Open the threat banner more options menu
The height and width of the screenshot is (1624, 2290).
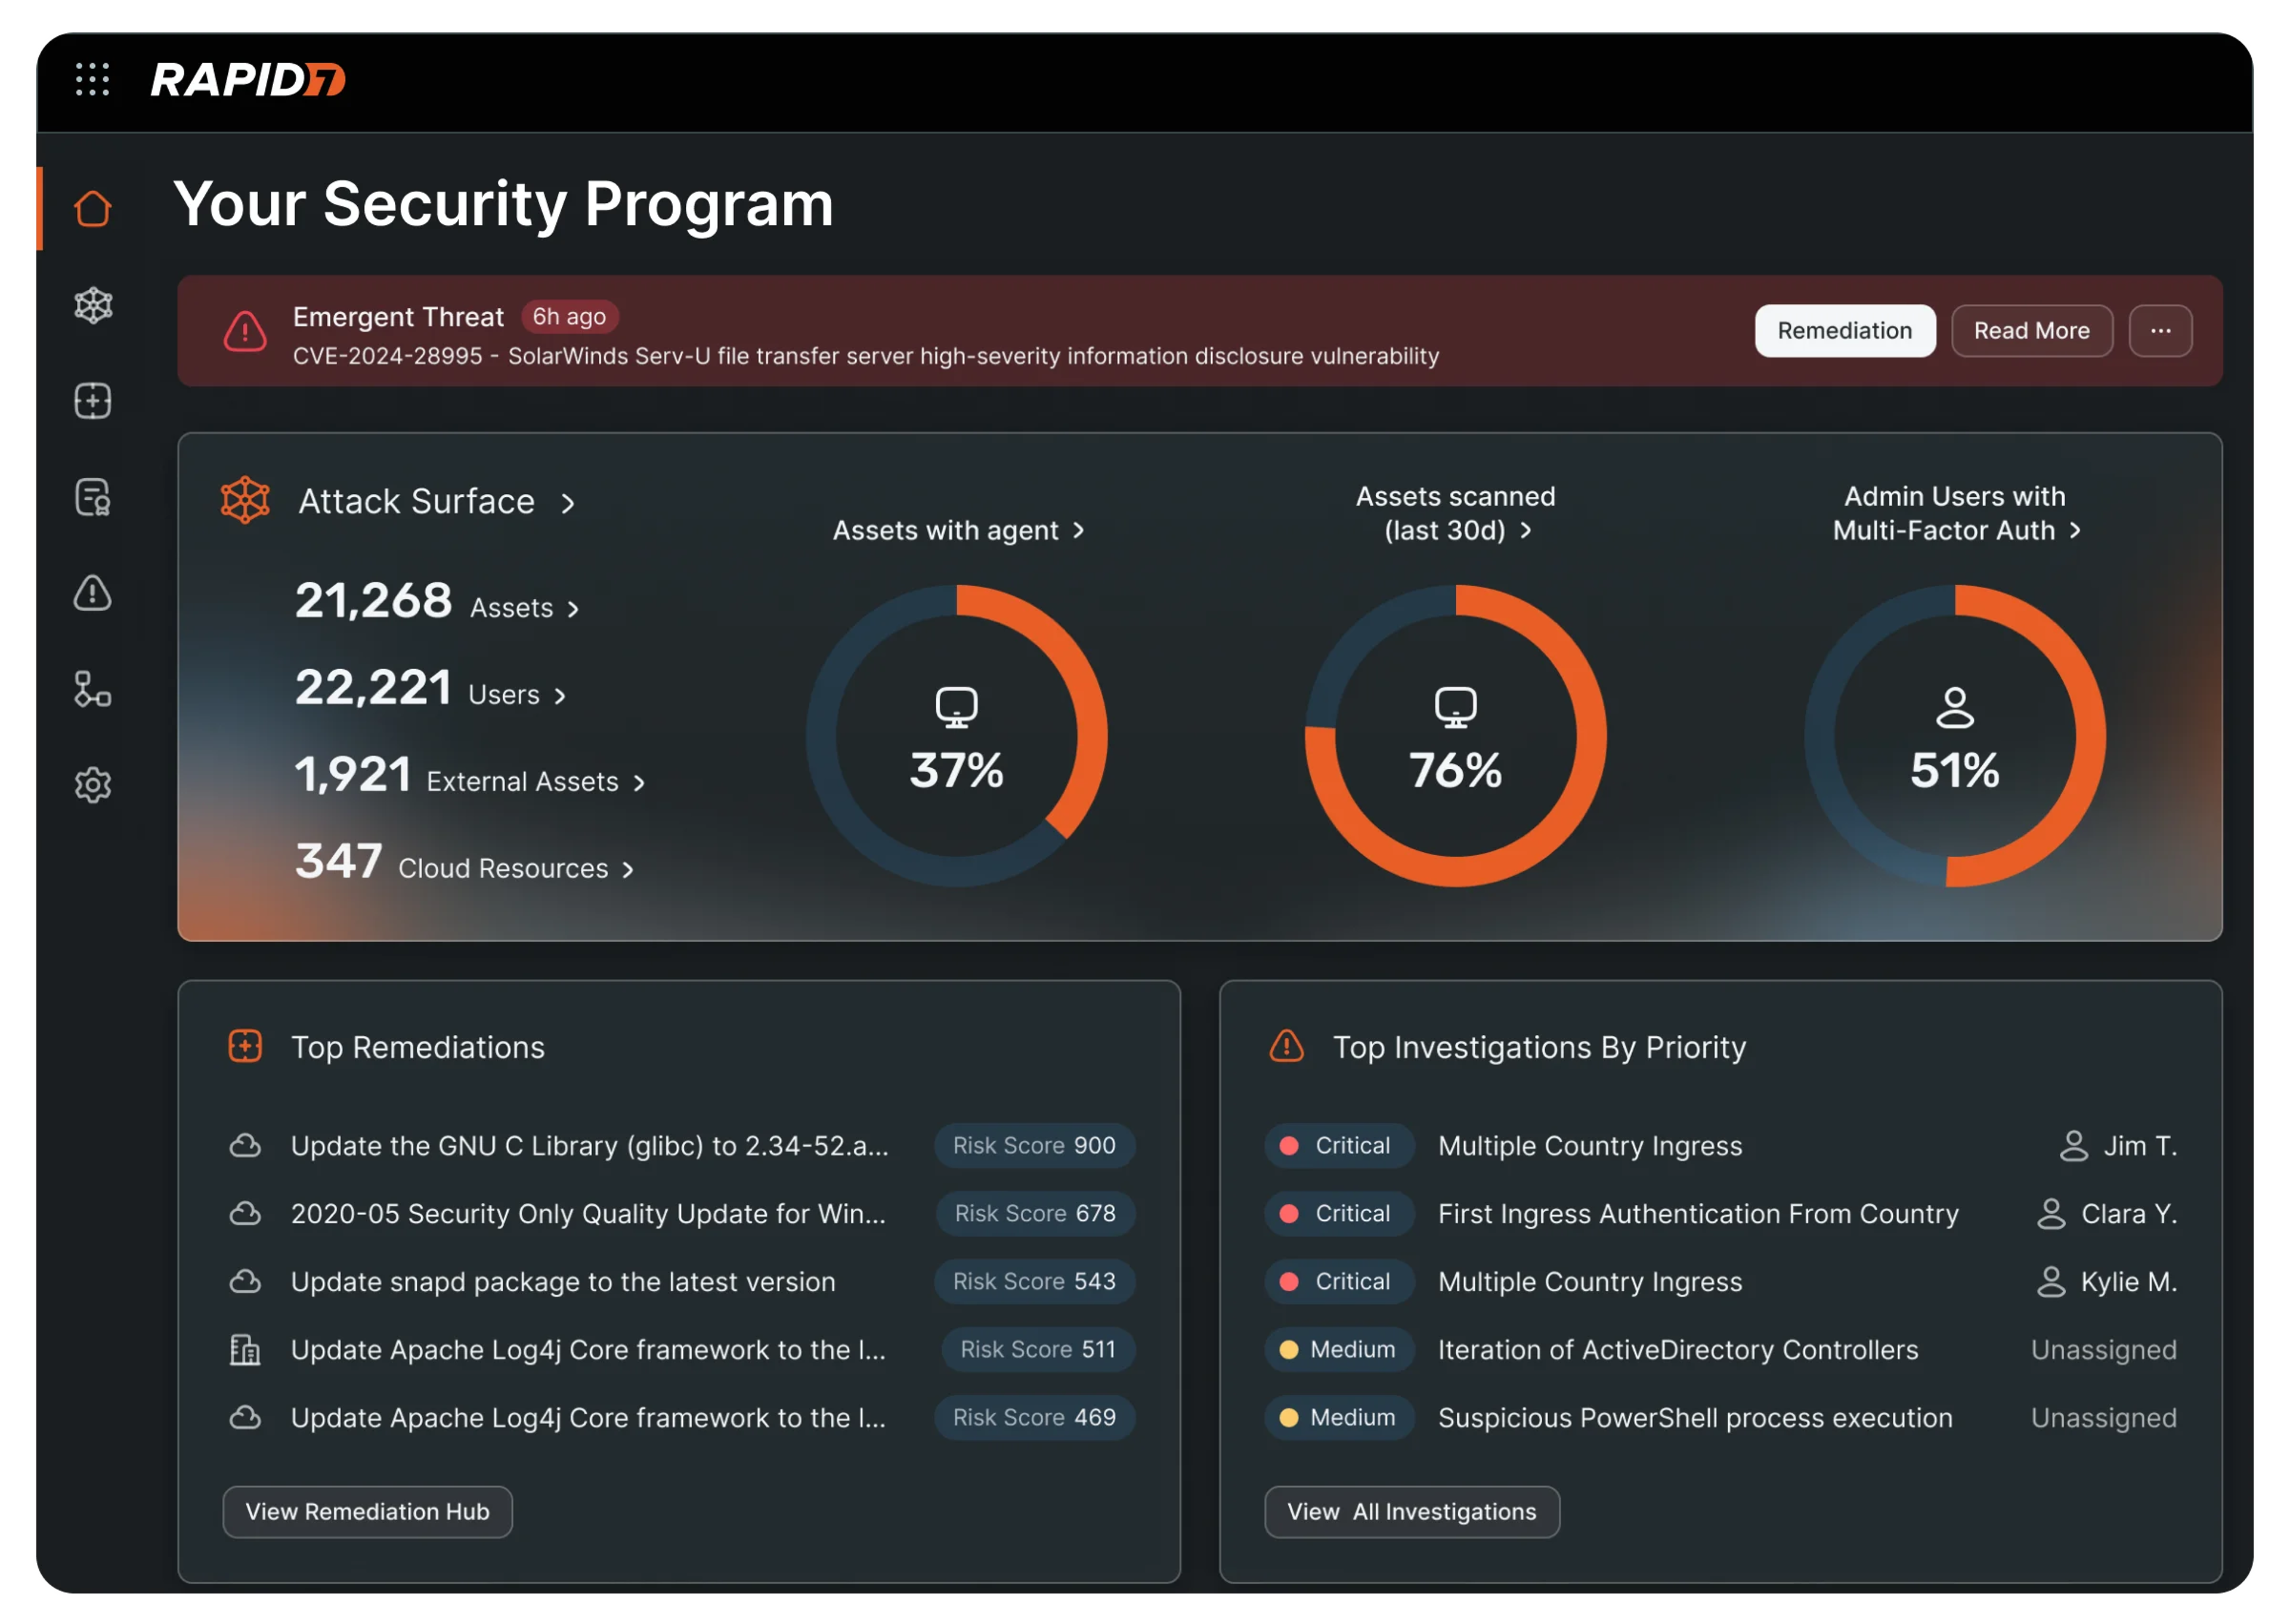click(2160, 330)
